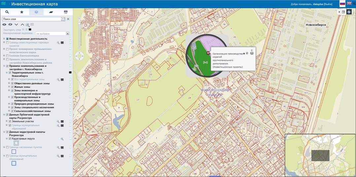Switch to the layers tab
356x177 pixels.
tap(36, 12)
